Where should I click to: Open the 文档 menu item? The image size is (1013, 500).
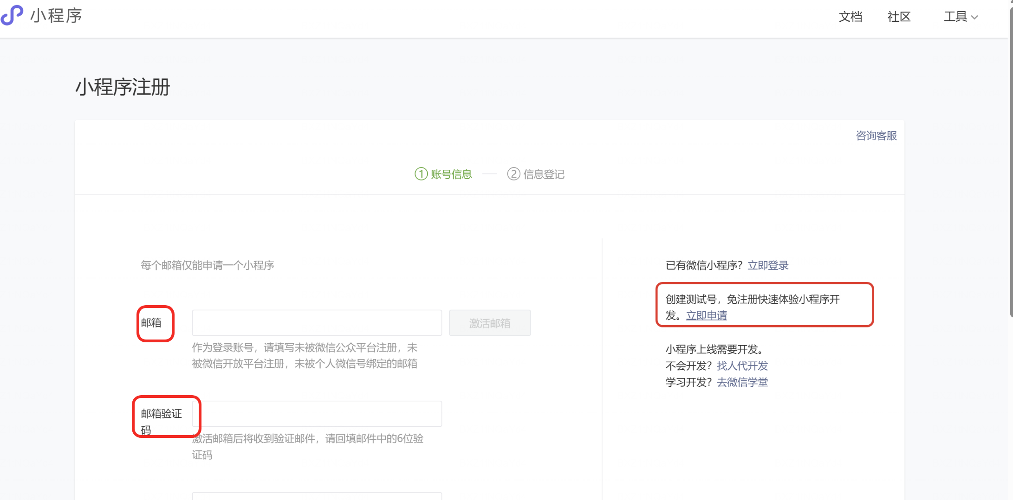pos(851,17)
